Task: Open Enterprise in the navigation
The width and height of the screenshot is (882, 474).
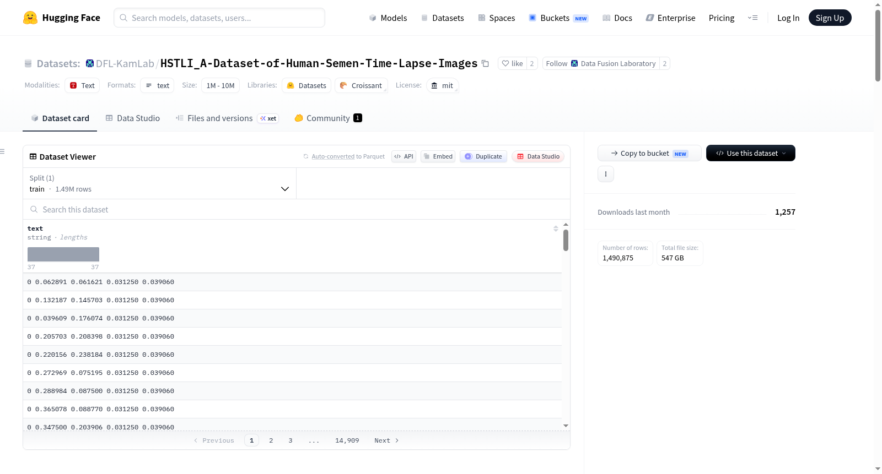Action: tap(670, 18)
